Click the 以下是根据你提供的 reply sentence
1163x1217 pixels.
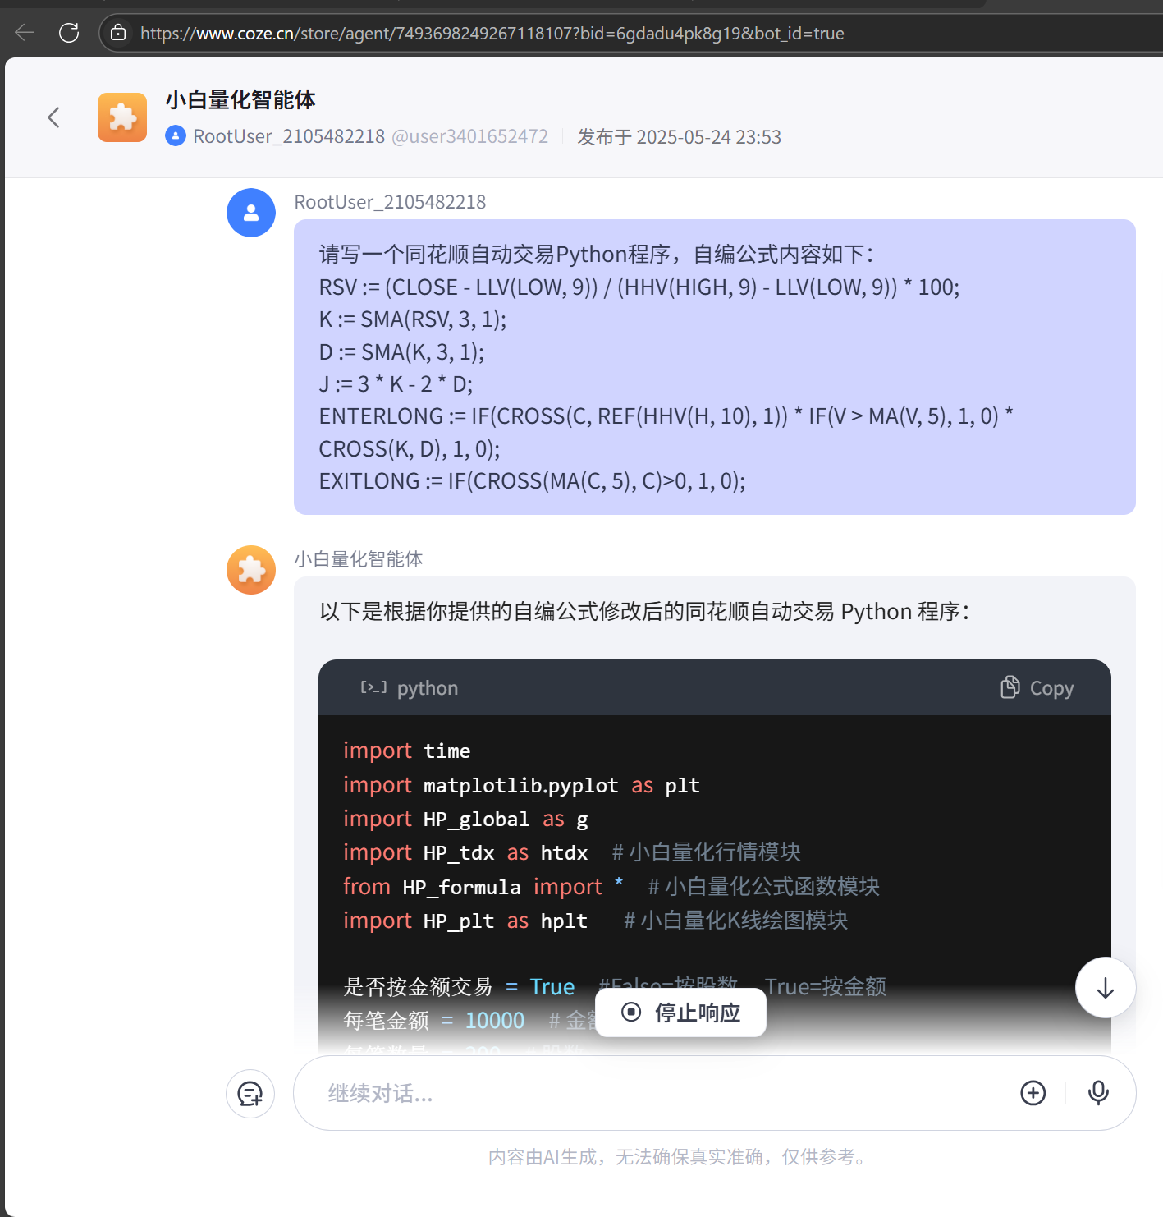tap(644, 612)
